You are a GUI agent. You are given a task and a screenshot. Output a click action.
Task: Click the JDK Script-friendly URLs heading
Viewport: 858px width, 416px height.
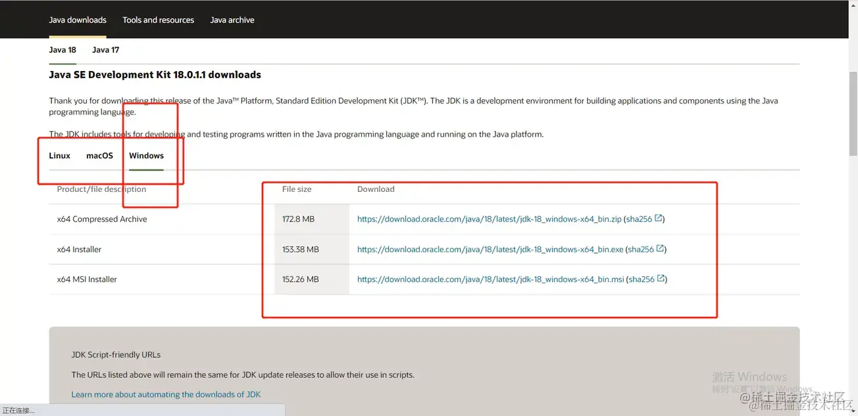116,355
